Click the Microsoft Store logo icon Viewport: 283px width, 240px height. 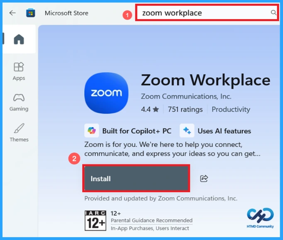click(x=31, y=13)
